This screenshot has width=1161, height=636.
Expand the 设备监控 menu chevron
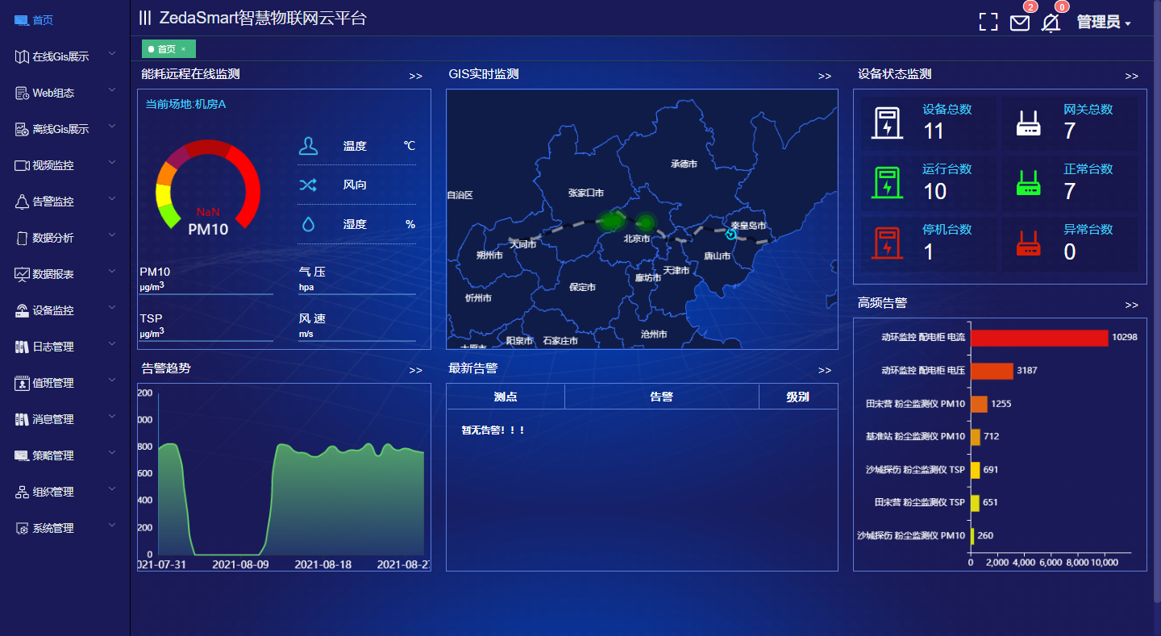(112, 309)
